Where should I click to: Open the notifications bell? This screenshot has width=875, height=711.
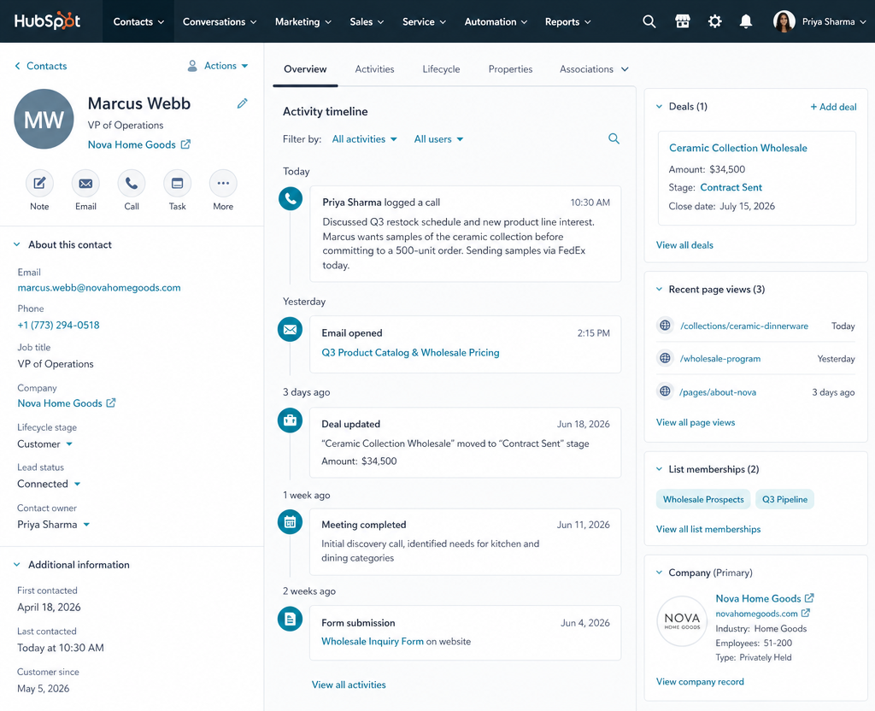[x=745, y=21]
